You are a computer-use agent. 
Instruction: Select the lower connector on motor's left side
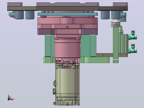[x=54, y=92]
